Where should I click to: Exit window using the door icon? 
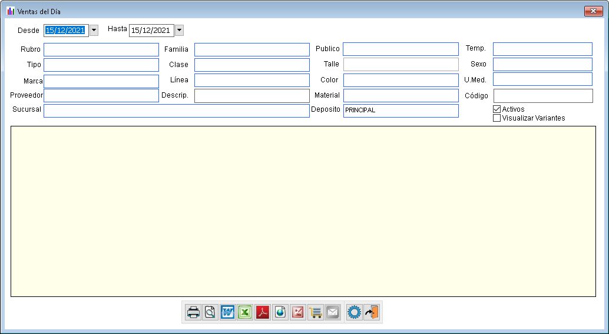[372, 312]
